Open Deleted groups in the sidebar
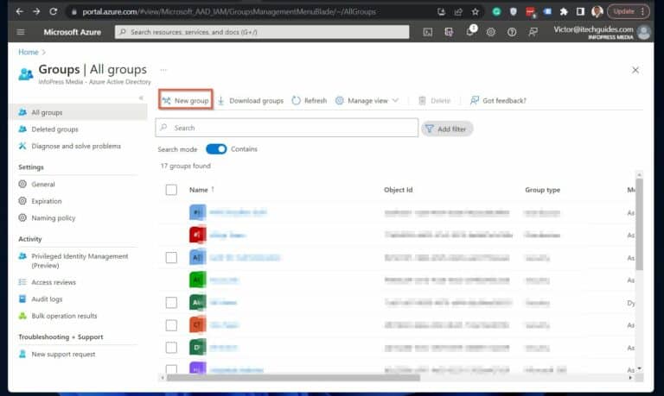This screenshot has width=664, height=396. tap(54, 129)
